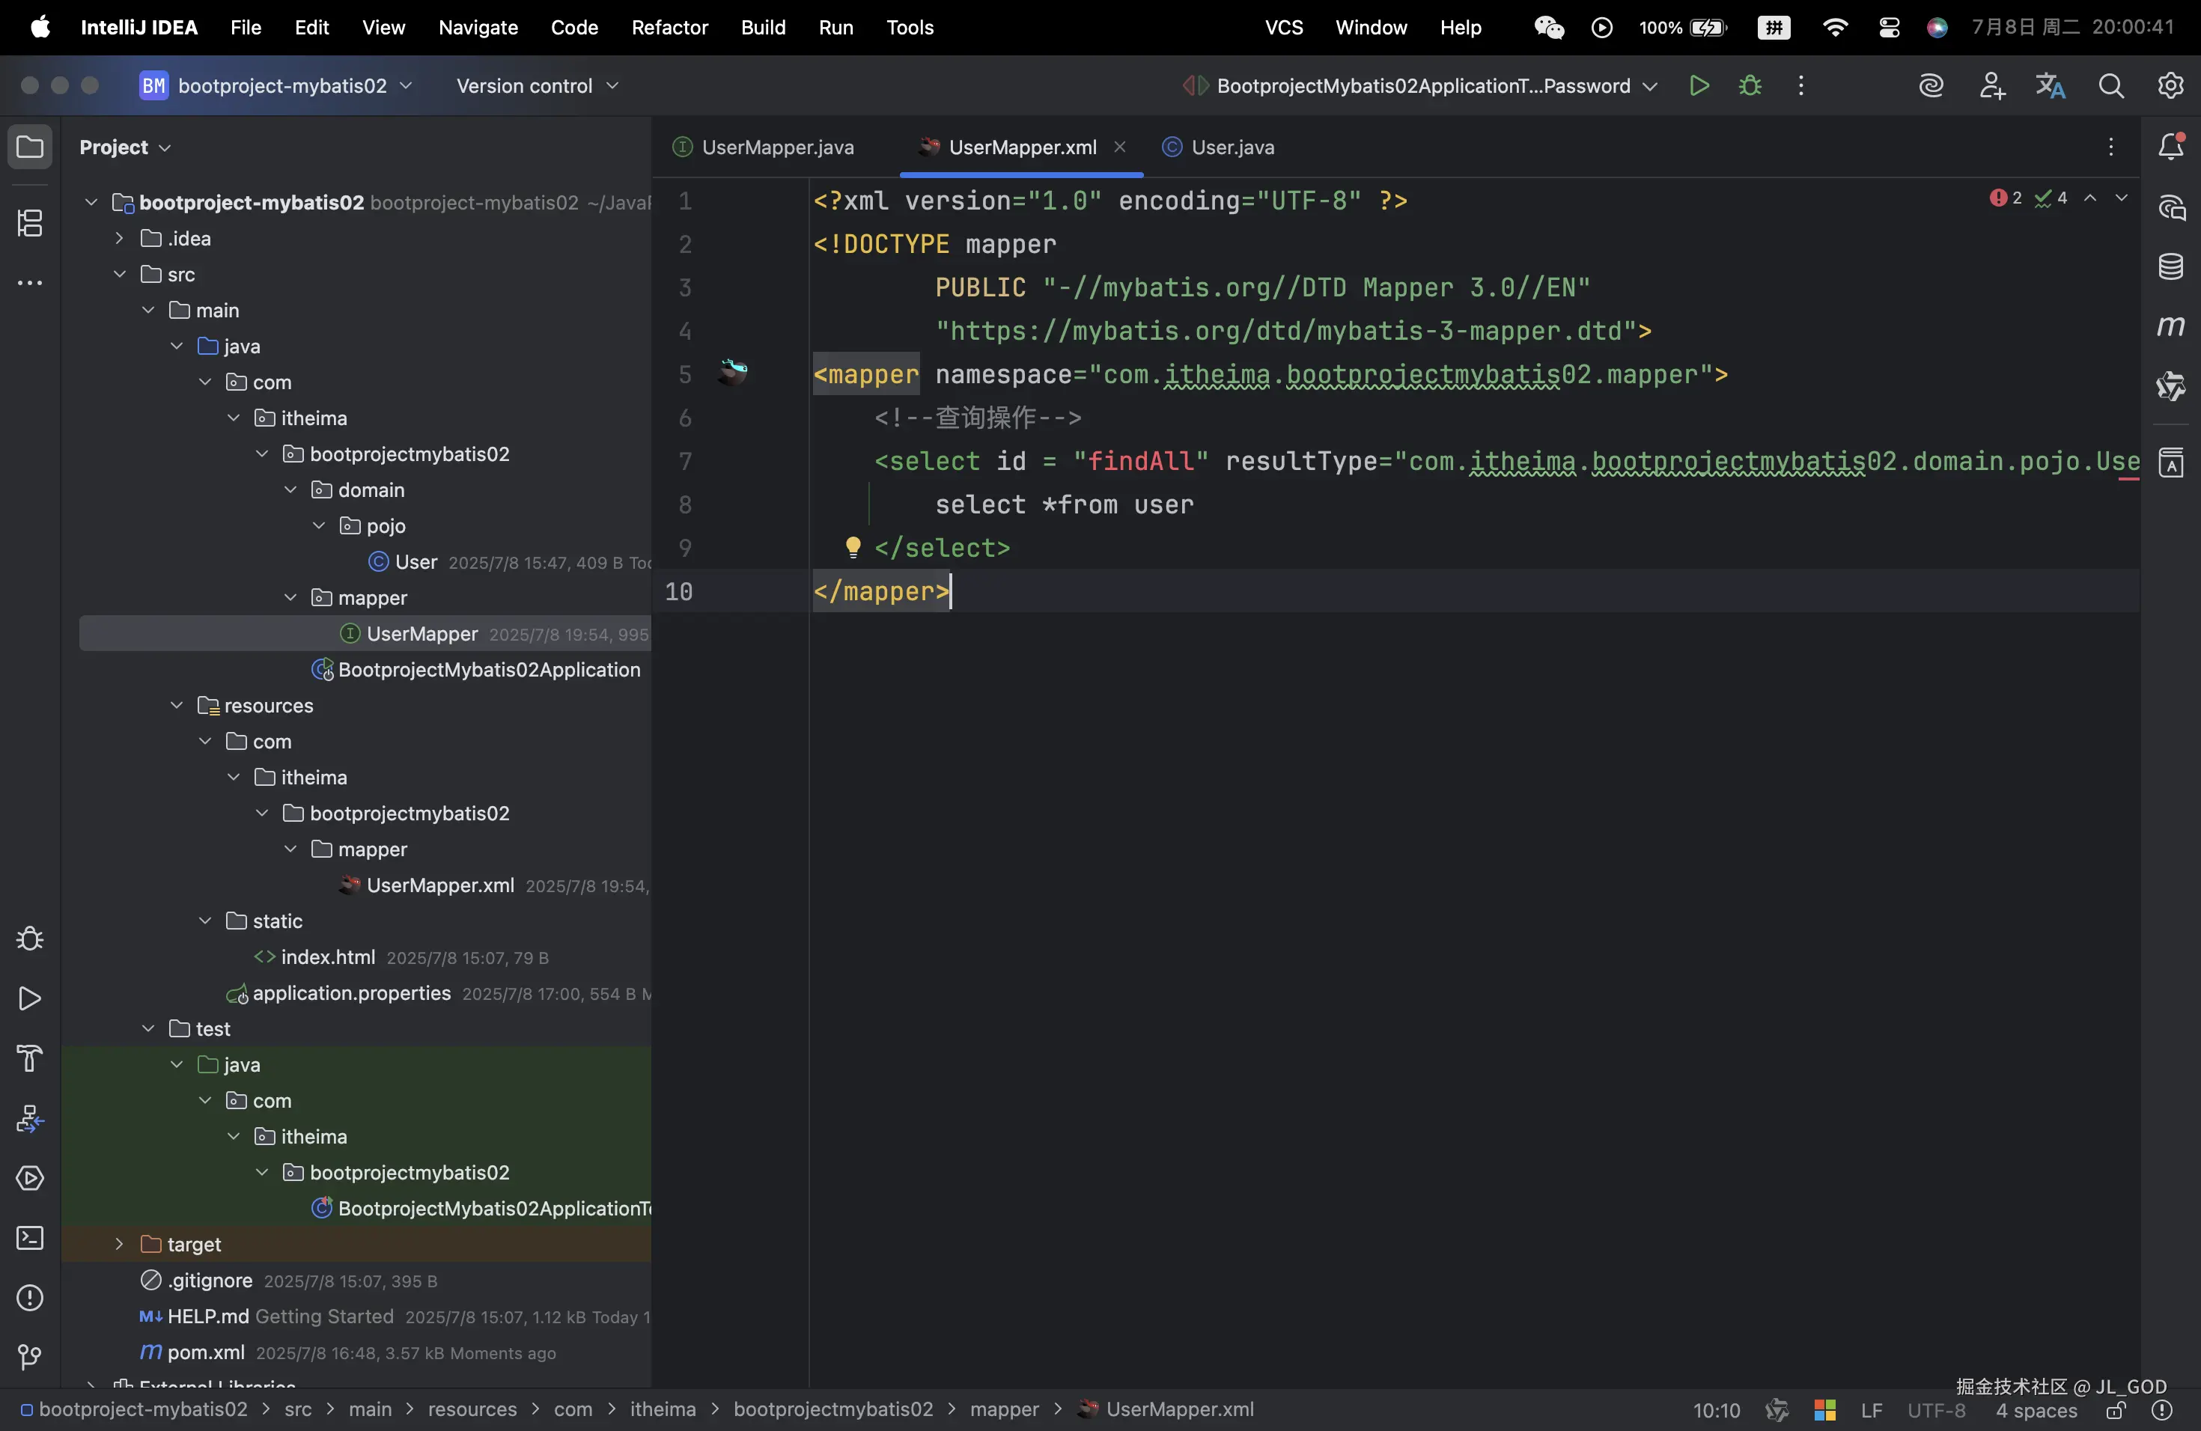Open the Notifications bell icon

tap(2170, 147)
